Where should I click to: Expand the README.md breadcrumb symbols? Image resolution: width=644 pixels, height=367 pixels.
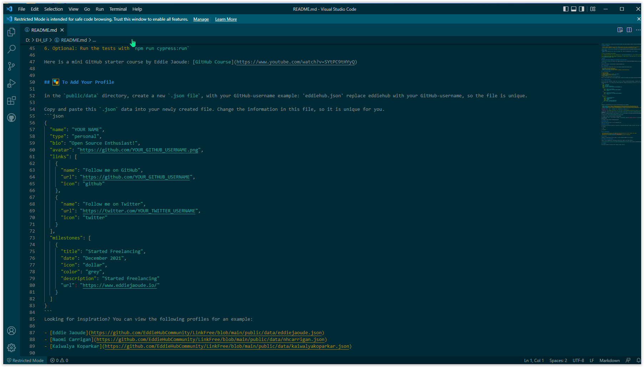(x=94, y=40)
